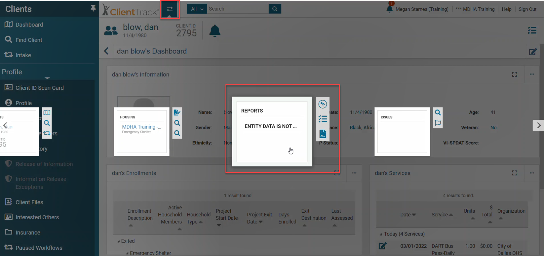Open the MDHA Training housing link

click(141, 127)
